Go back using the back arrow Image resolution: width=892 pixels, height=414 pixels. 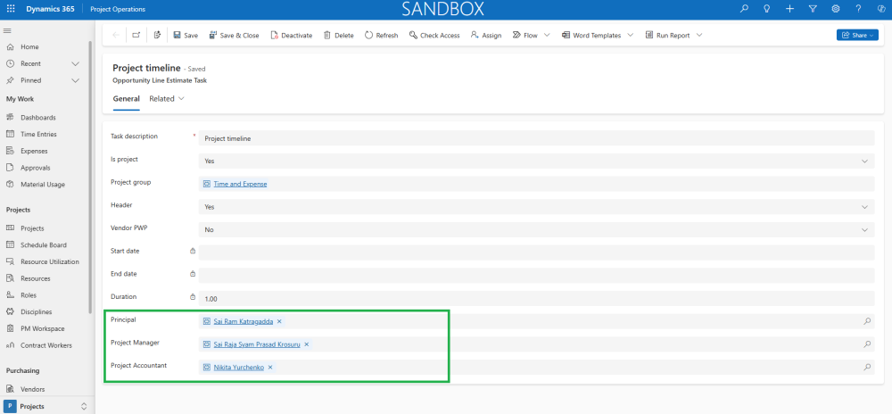point(116,35)
